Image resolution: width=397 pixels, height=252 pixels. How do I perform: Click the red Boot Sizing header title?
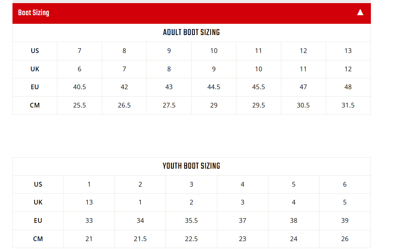(34, 12)
